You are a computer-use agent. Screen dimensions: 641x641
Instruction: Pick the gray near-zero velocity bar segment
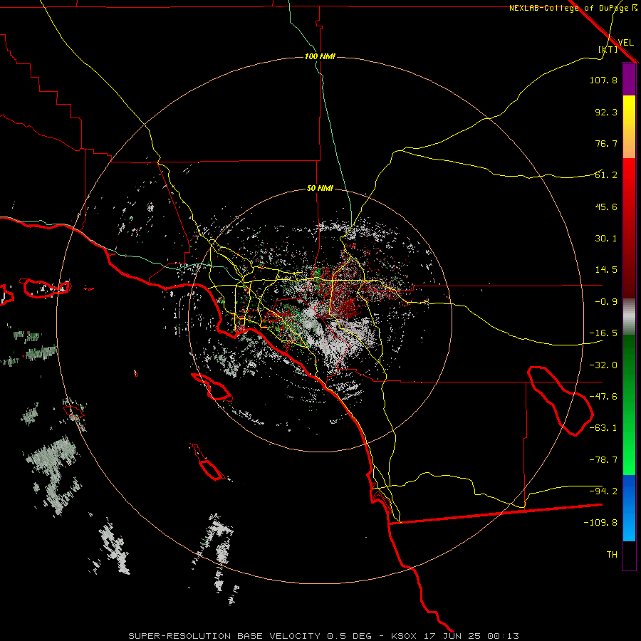(x=629, y=317)
